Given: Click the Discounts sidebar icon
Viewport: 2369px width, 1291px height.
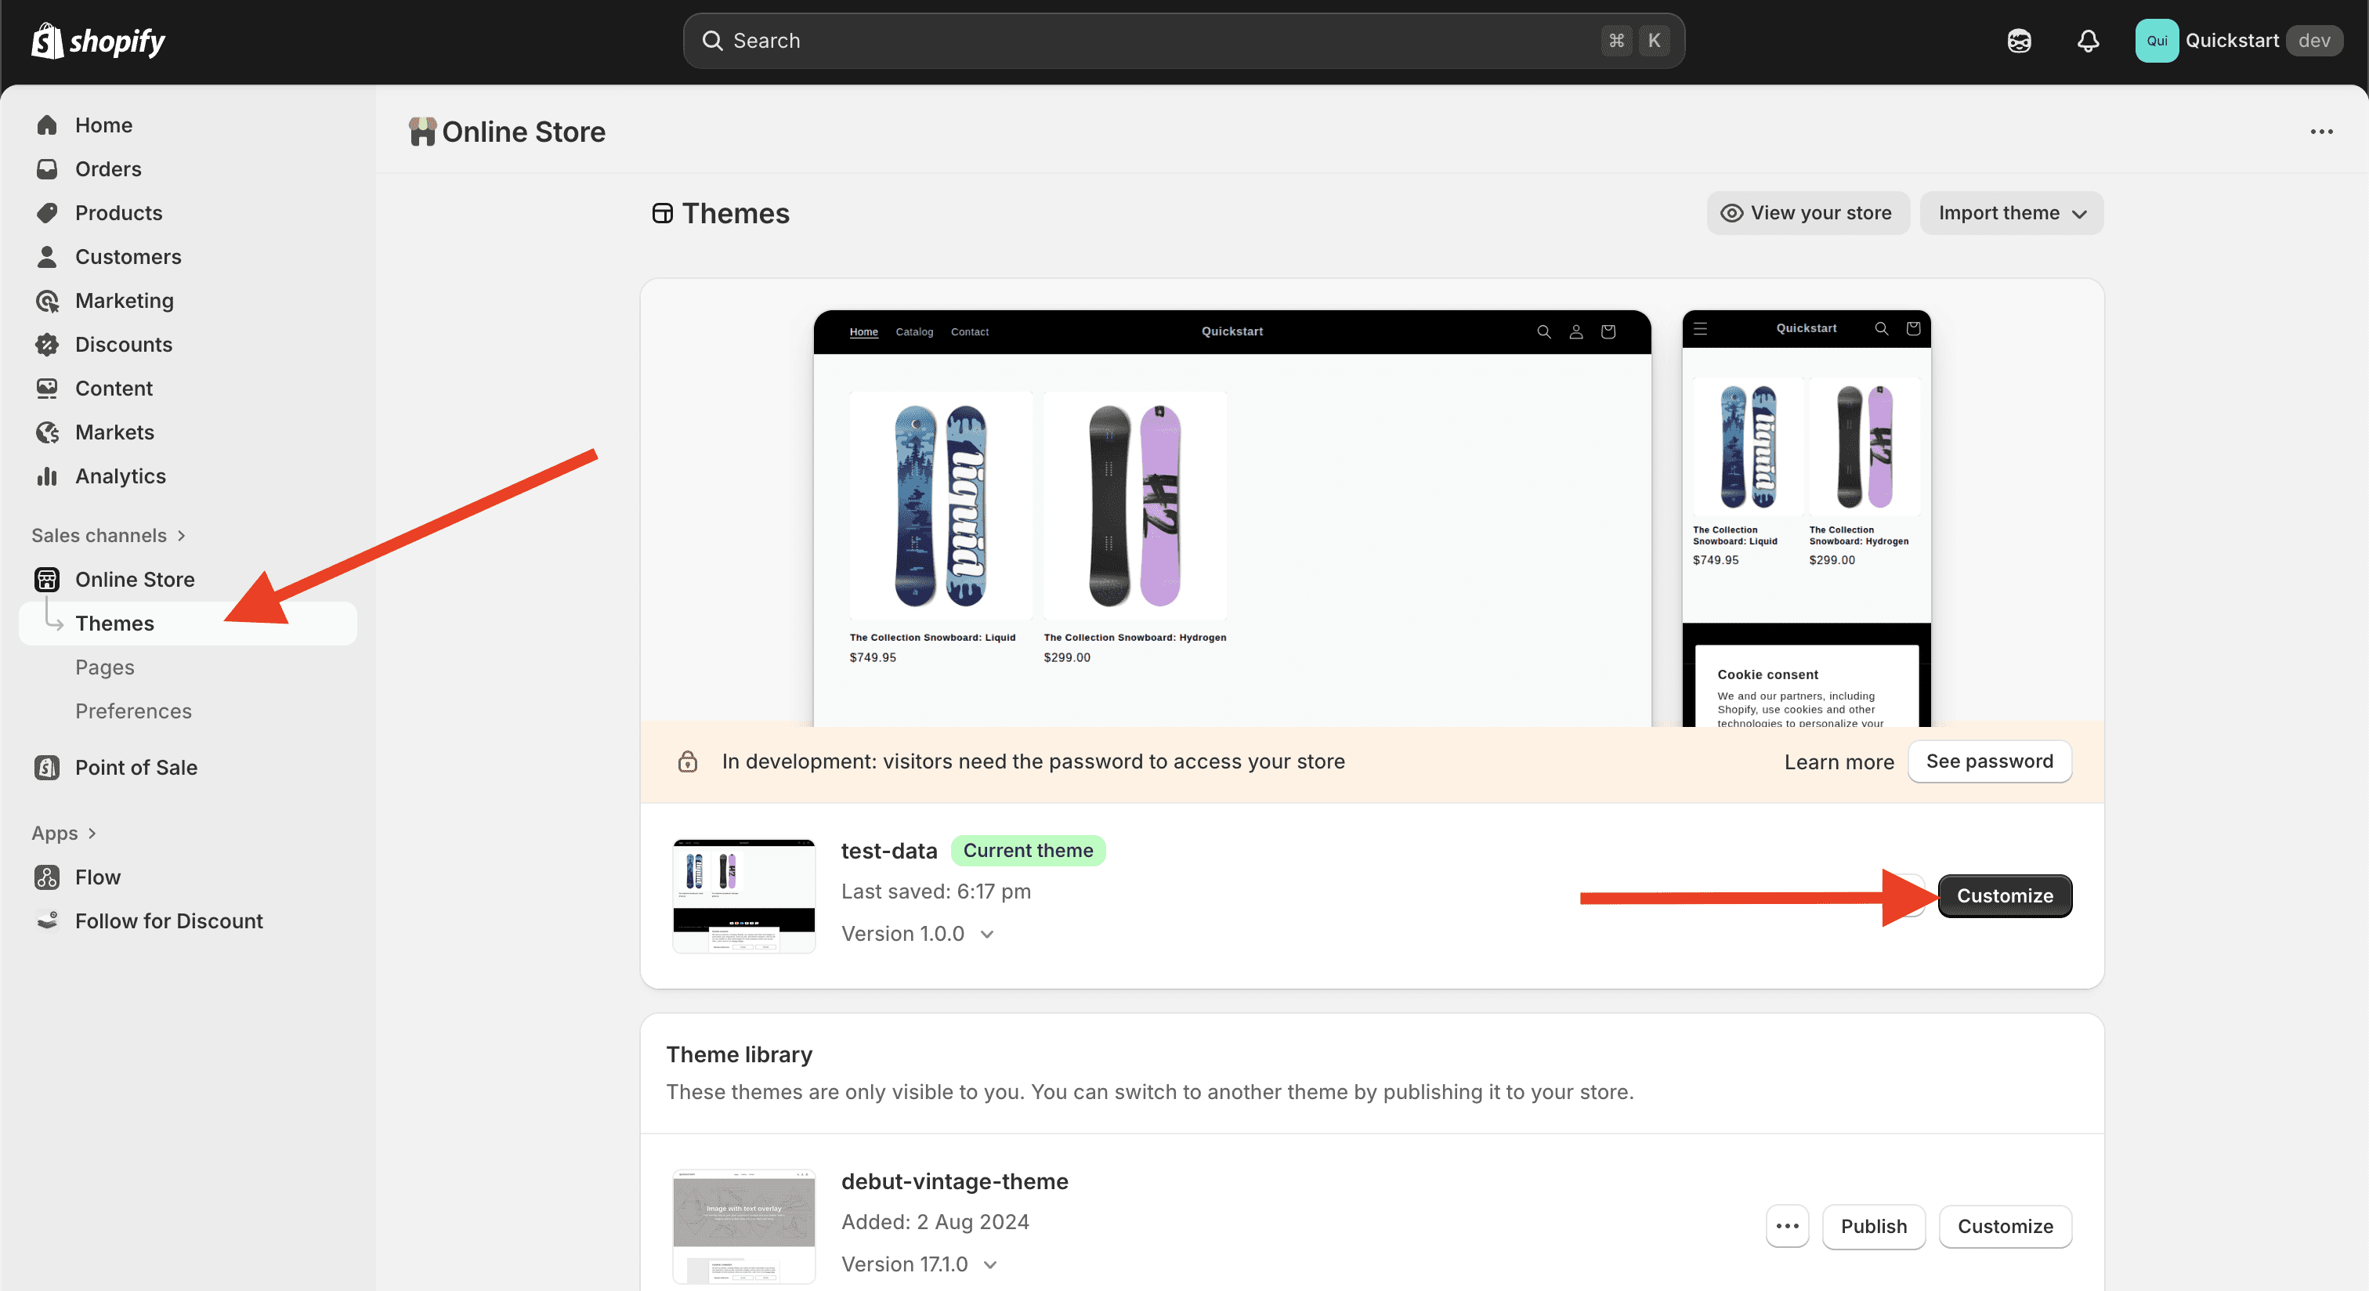Looking at the screenshot, I should 47,344.
